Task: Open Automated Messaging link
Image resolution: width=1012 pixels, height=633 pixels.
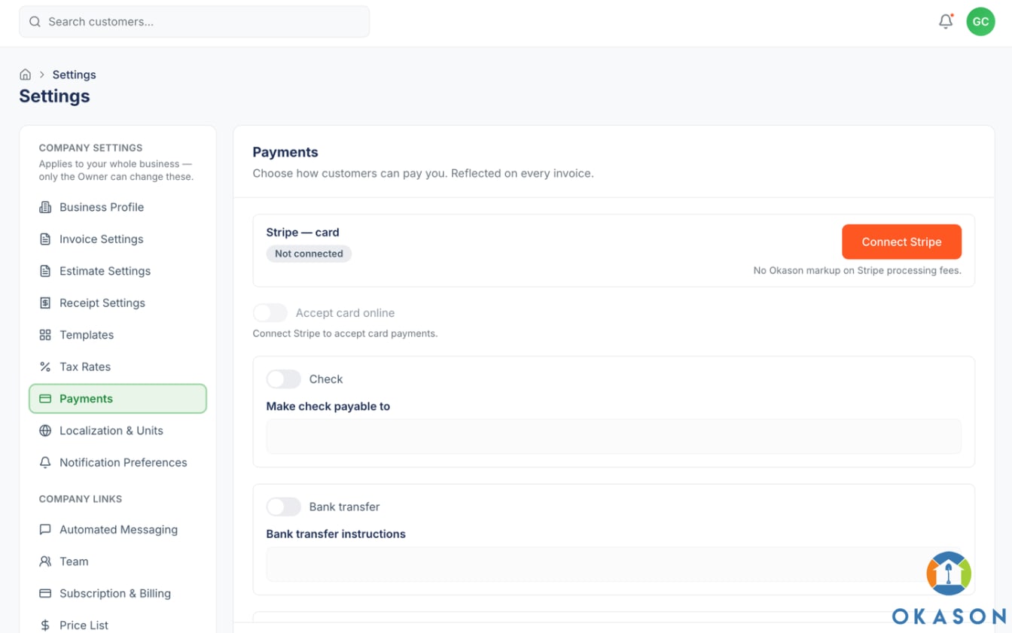Action: [117, 529]
